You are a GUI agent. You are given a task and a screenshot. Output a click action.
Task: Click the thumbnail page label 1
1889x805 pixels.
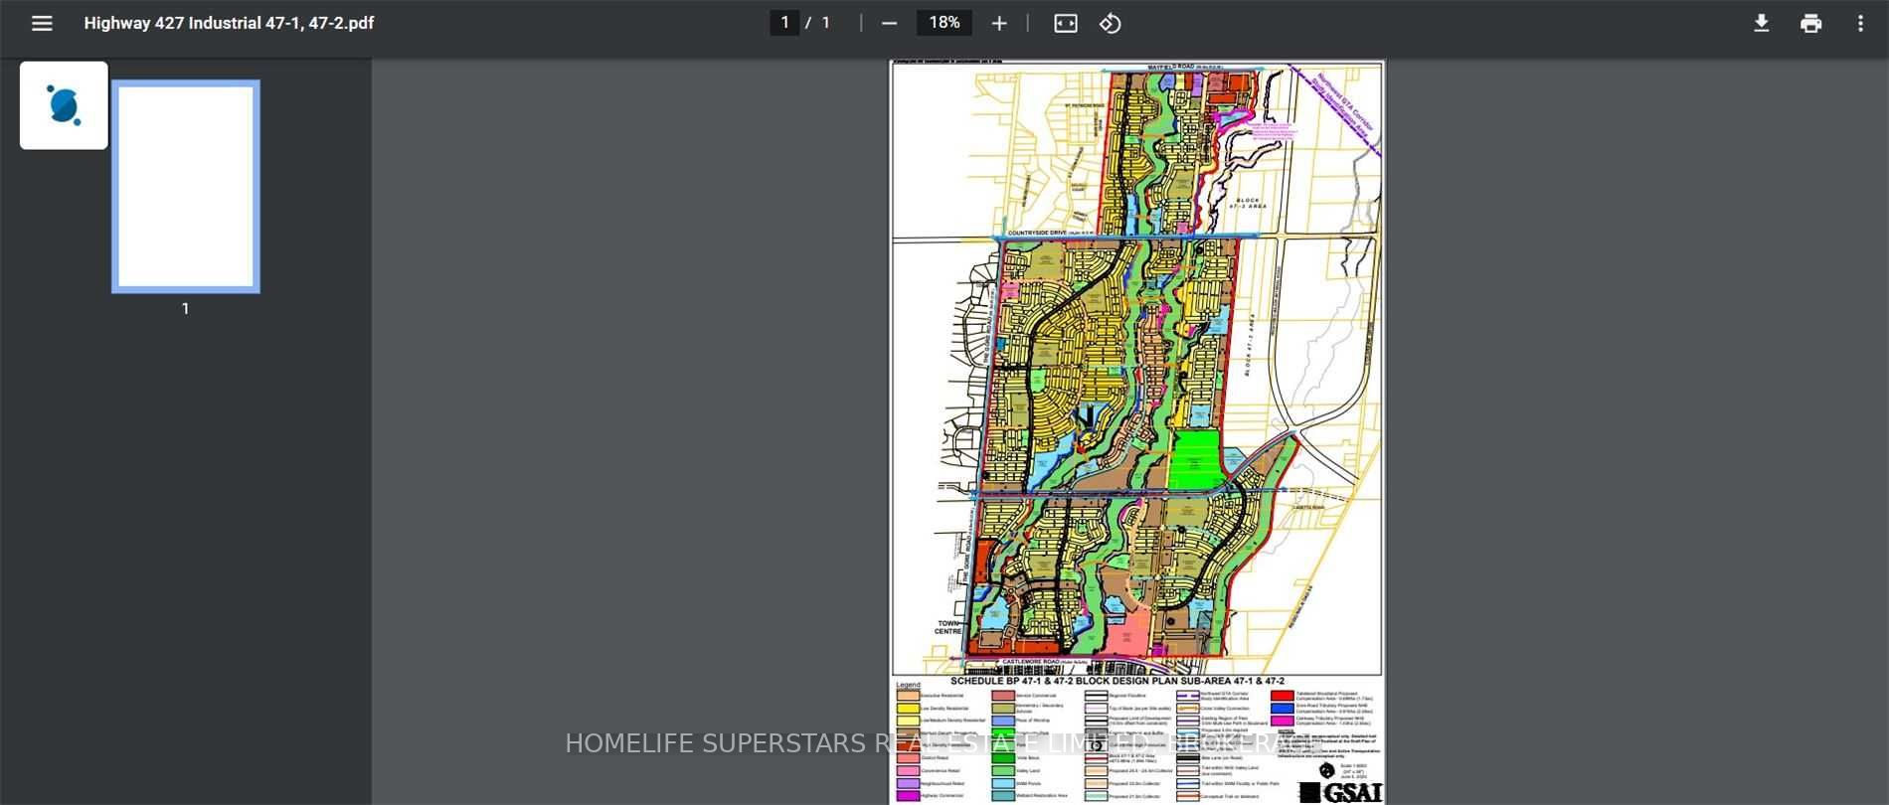tap(186, 309)
